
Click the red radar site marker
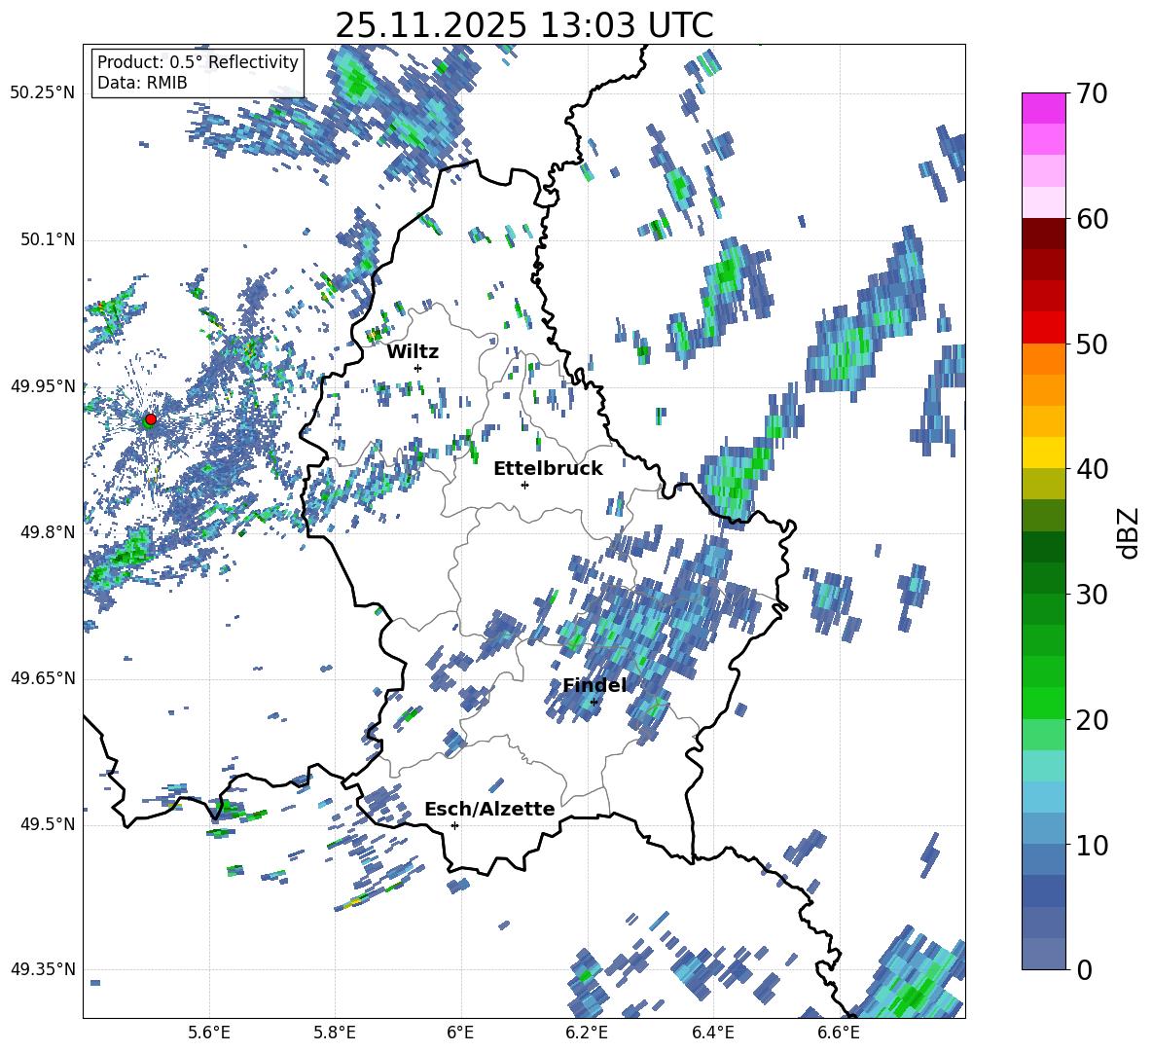pyautogui.click(x=151, y=419)
